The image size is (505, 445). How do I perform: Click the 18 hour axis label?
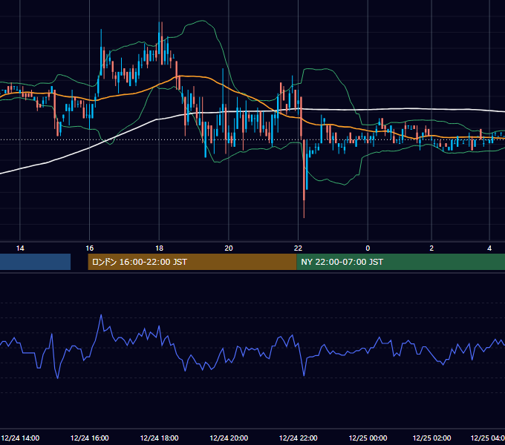click(159, 248)
